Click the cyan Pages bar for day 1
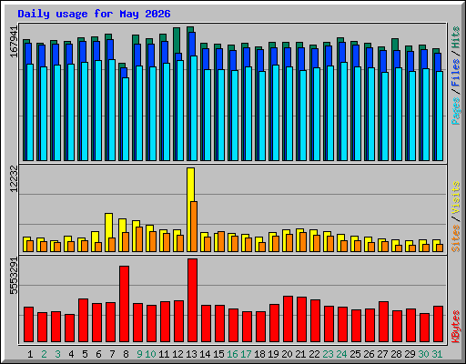Viewport: 466px width, 364px height. tap(30, 112)
